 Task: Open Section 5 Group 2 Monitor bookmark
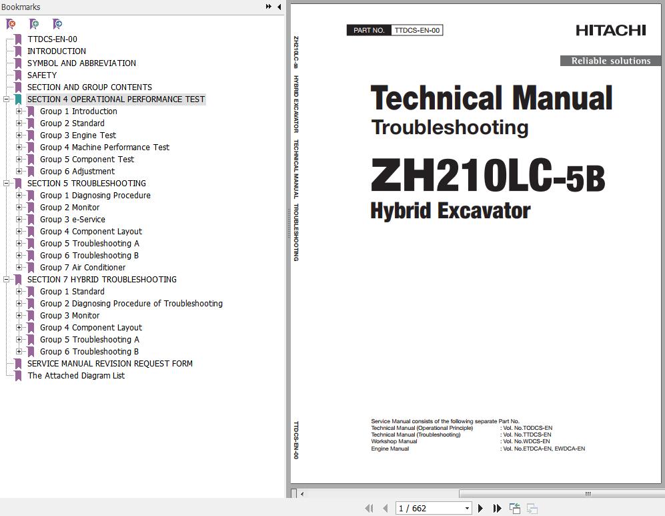(x=69, y=208)
